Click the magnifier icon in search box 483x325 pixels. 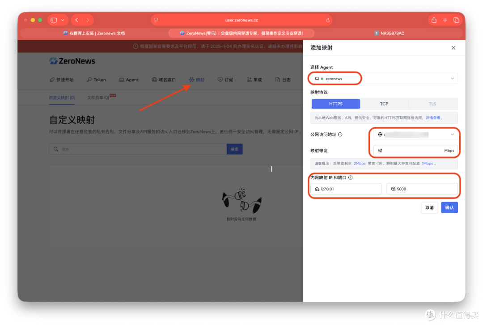pos(56,149)
